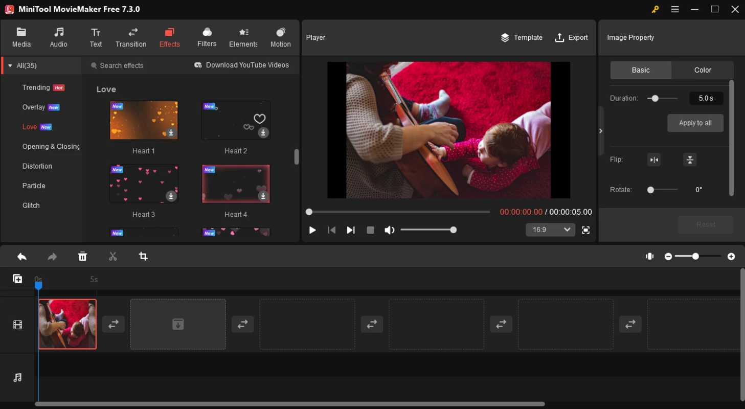Switch to the Color tab
Screen dimensions: 745x409
(x=703, y=70)
